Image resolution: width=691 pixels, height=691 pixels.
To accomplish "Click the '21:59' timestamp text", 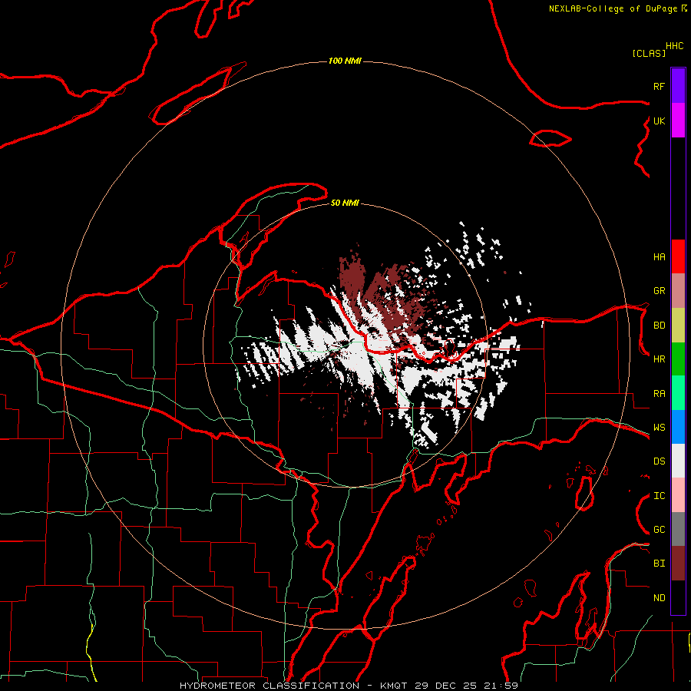I will click(x=501, y=686).
